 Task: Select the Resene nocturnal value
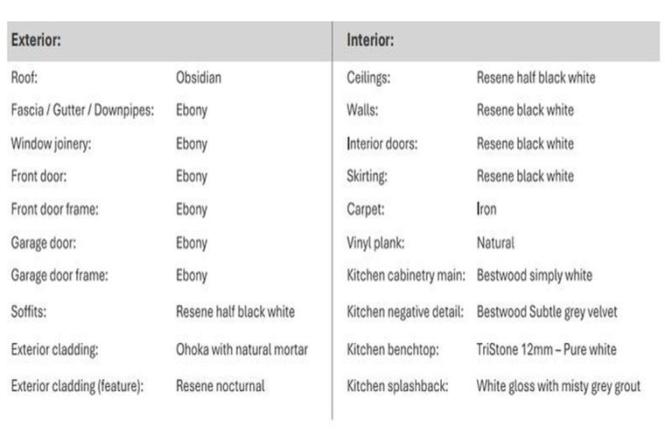(220, 386)
